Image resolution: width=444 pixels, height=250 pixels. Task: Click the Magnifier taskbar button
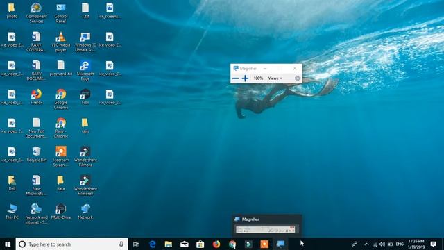coord(280,244)
